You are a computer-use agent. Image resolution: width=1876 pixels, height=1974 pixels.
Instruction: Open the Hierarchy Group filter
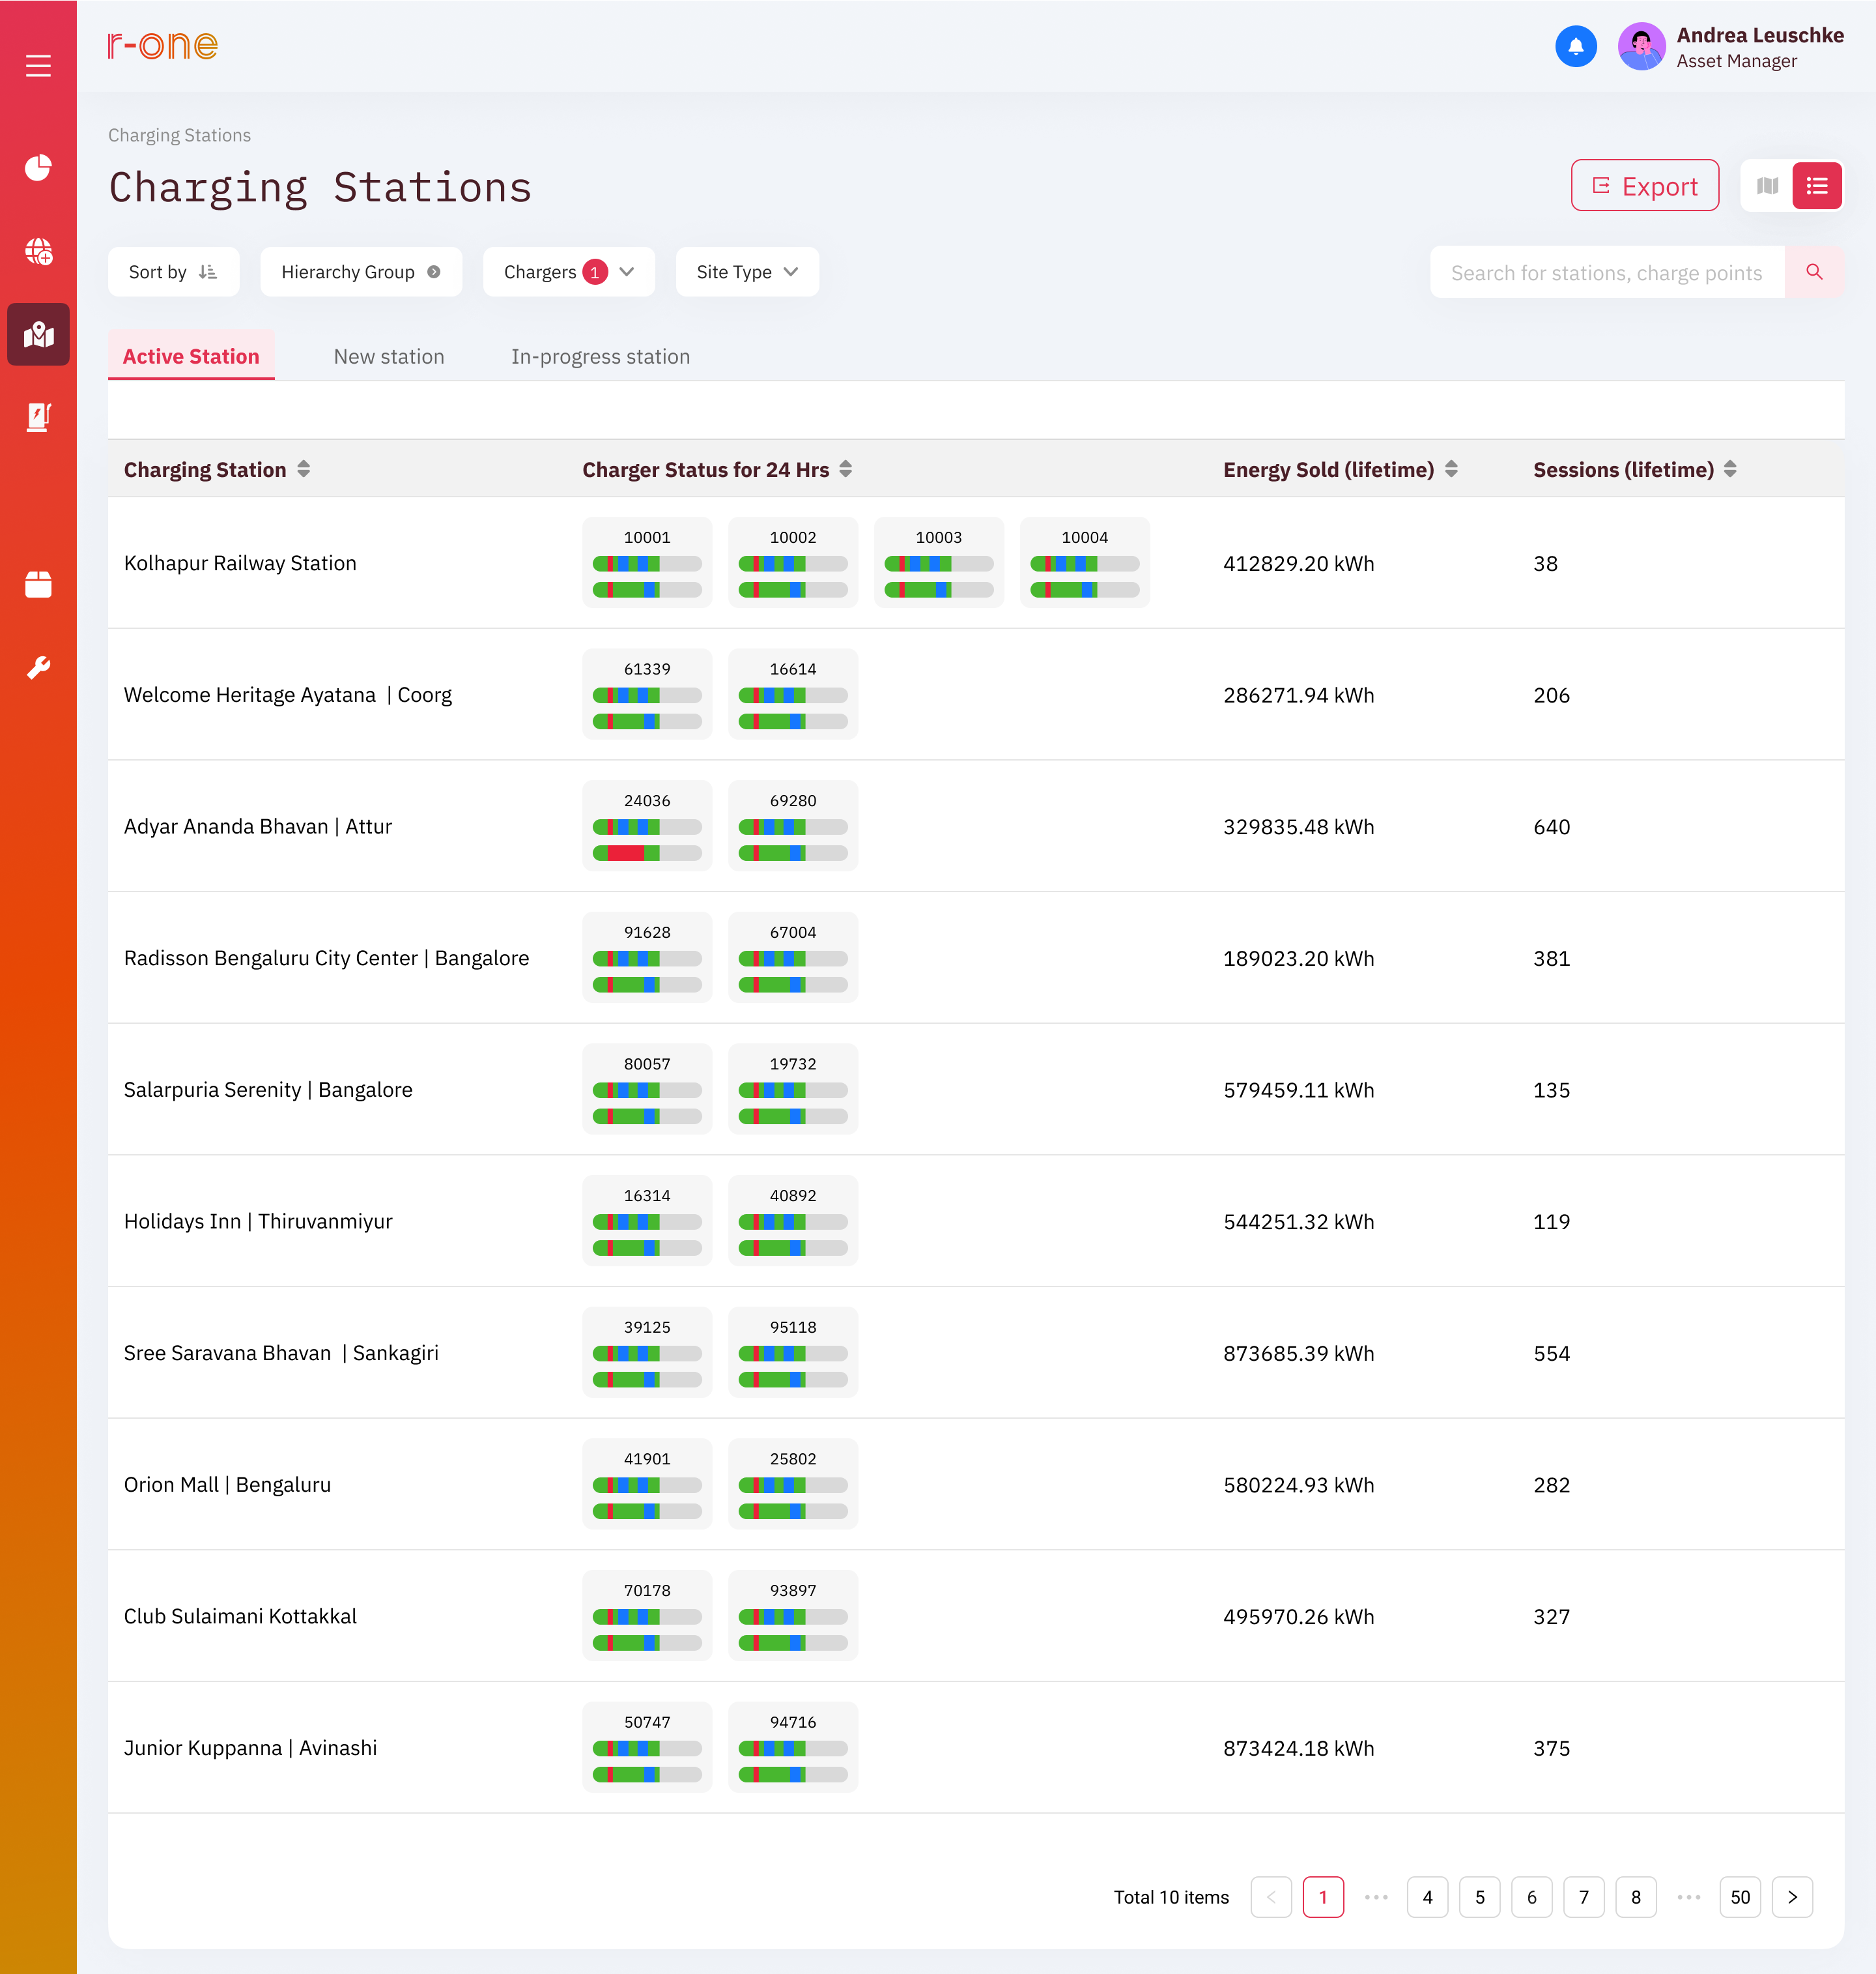tap(360, 272)
